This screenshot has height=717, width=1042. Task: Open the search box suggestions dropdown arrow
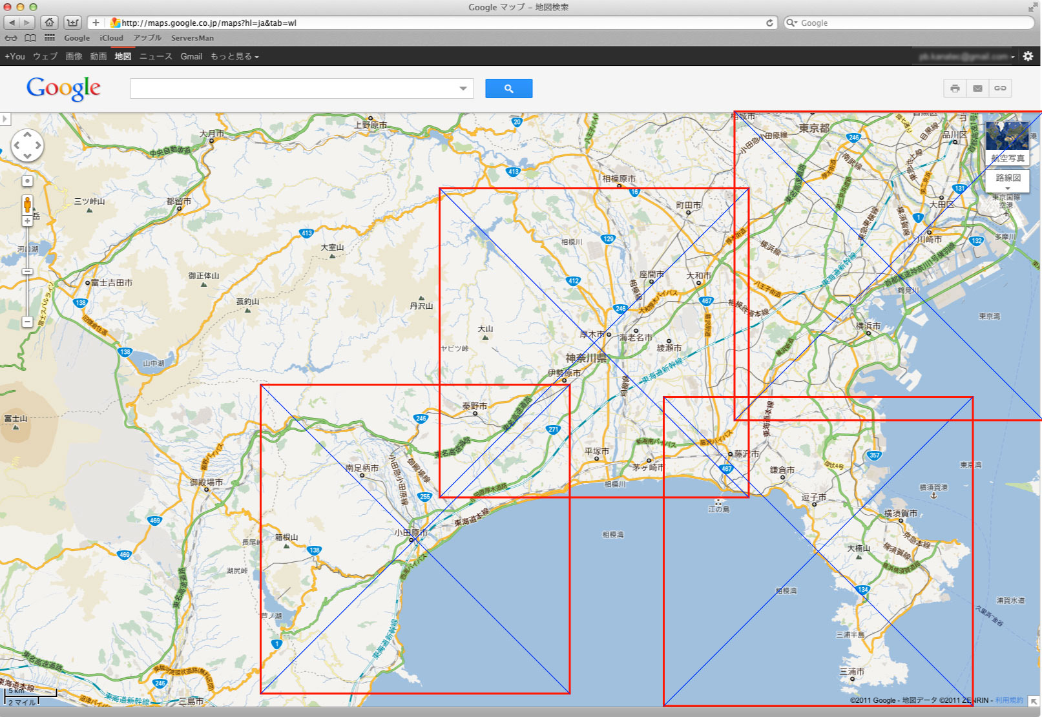[x=463, y=88]
